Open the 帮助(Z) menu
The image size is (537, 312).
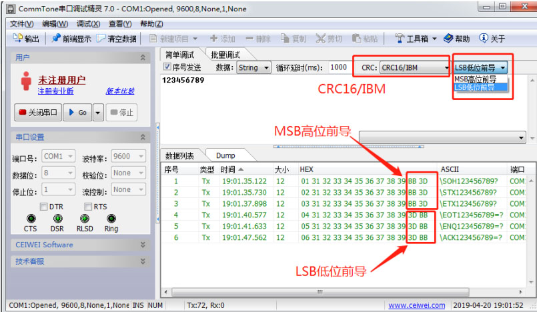[151, 24]
